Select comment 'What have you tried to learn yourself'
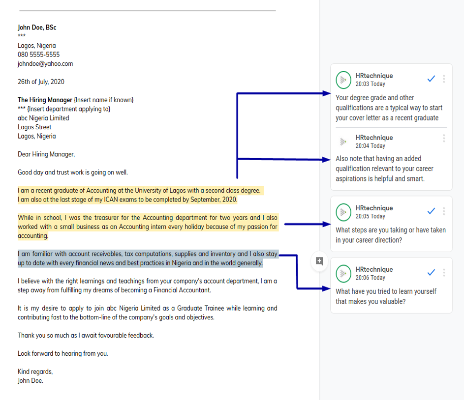 [x=386, y=296]
